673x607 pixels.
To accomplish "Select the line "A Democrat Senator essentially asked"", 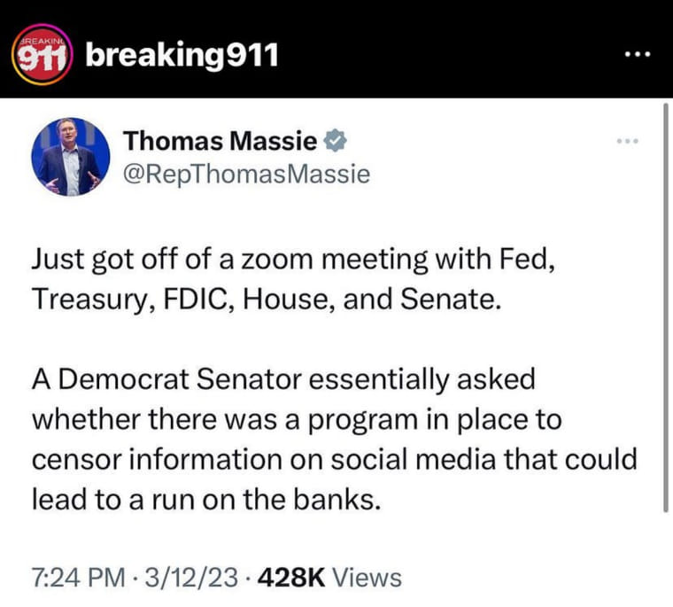I will [283, 380].
